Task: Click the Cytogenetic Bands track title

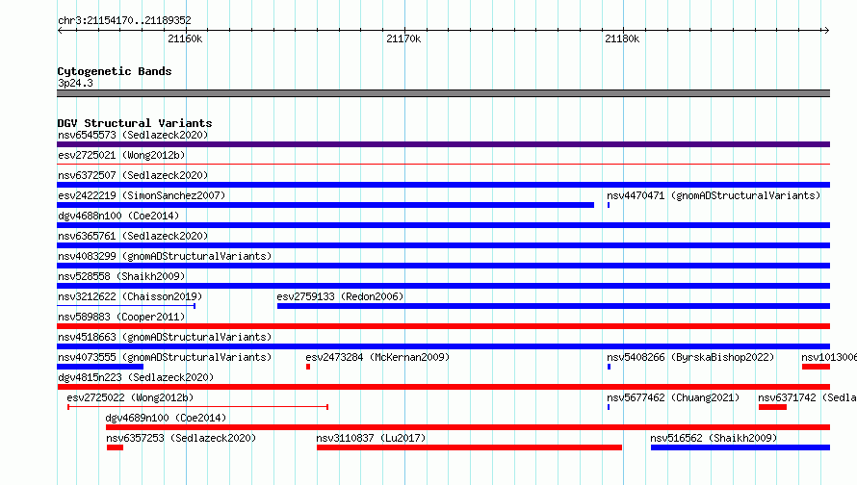Action: (115, 71)
